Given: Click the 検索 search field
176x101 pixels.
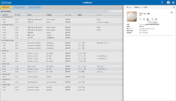Looking at the screenshot, I should 114,11.
